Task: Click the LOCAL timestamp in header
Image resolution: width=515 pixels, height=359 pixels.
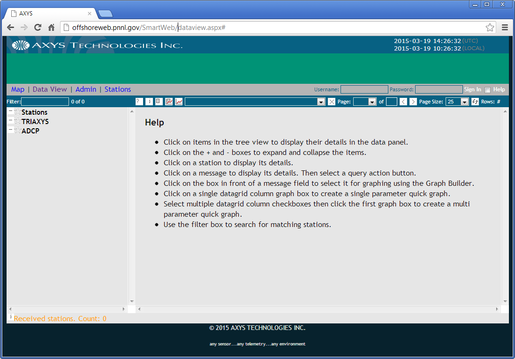Action: pyautogui.click(x=439, y=48)
